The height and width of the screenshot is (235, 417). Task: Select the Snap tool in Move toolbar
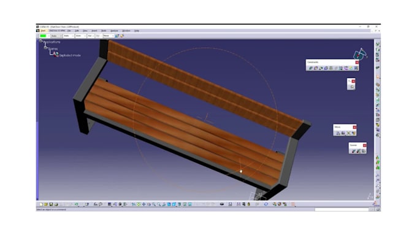click(x=343, y=133)
